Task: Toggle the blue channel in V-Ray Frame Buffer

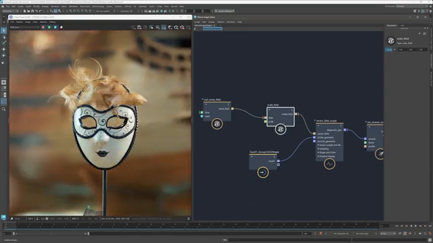Action: tap(55, 27)
